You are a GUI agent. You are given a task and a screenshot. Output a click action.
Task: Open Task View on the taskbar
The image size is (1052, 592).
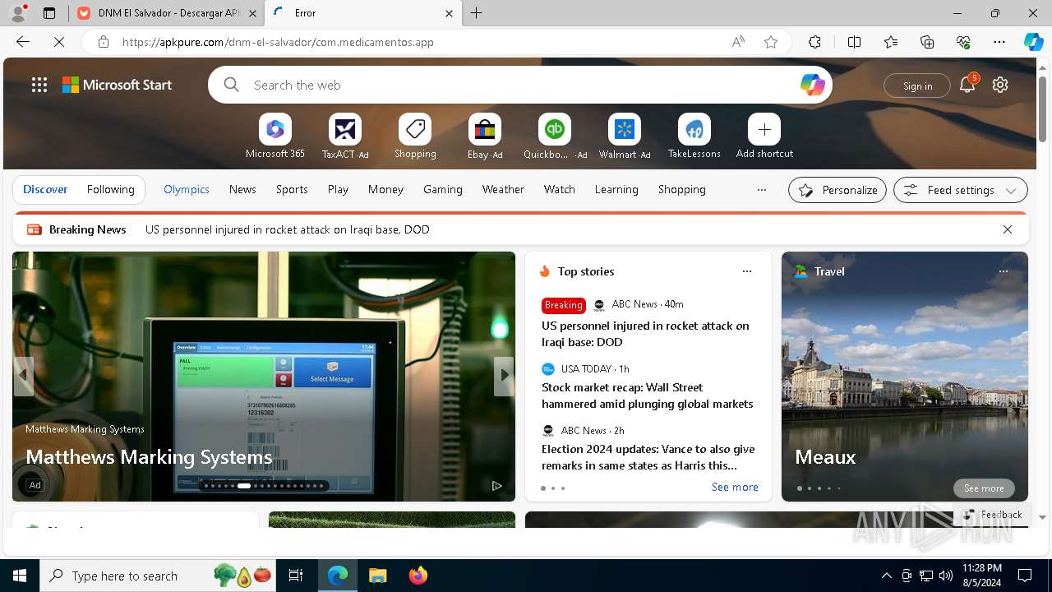pos(296,576)
